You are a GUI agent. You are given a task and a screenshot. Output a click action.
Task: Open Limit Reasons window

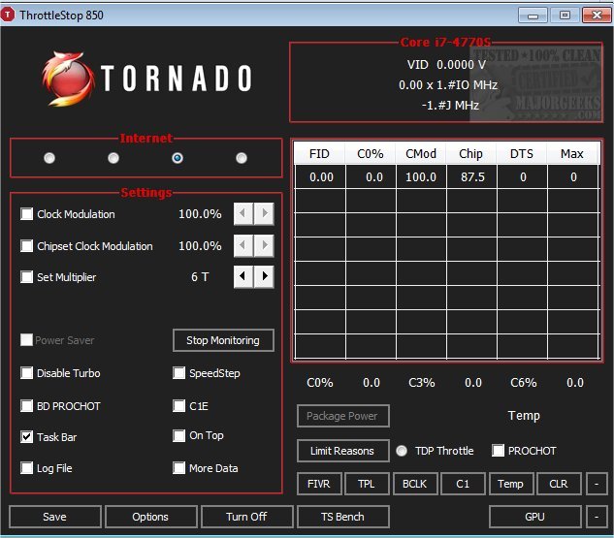pos(342,451)
